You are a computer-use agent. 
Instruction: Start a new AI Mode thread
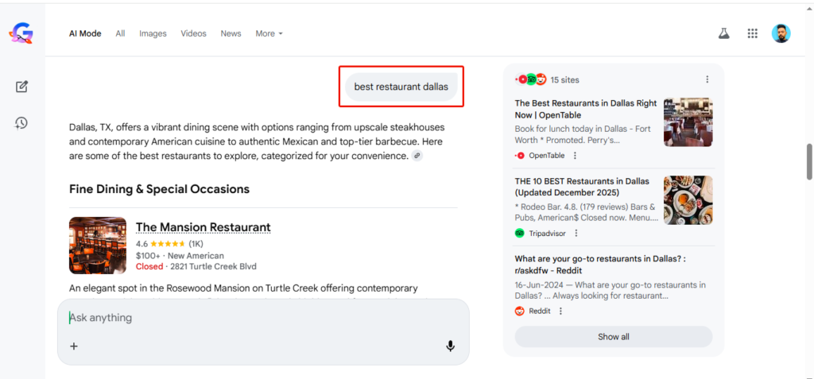[x=21, y=87]
